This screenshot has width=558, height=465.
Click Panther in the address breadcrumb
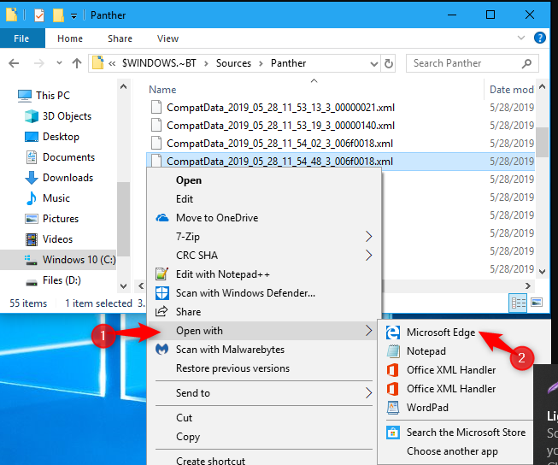point(288,63)
